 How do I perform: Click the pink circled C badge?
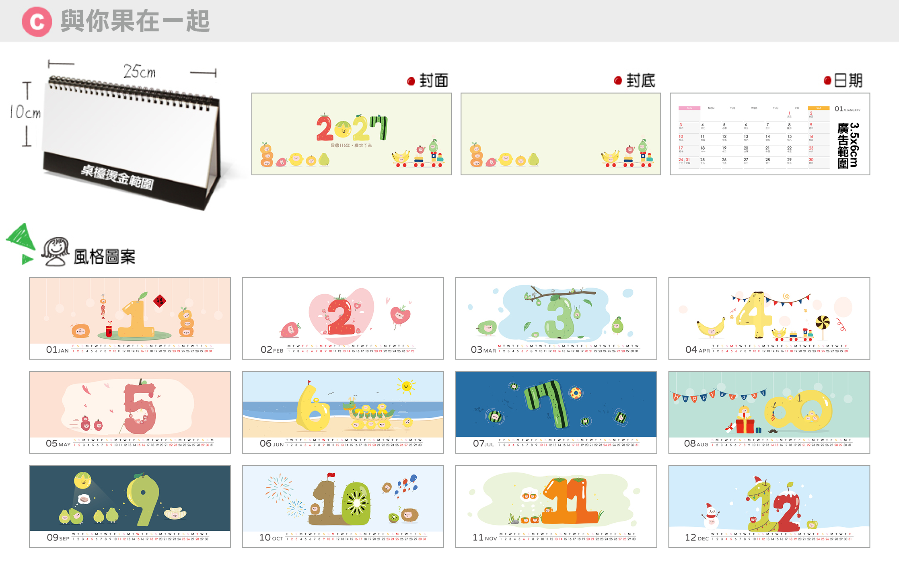pos(37,22)
